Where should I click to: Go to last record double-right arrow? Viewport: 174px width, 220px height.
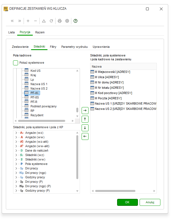[20, 21]
